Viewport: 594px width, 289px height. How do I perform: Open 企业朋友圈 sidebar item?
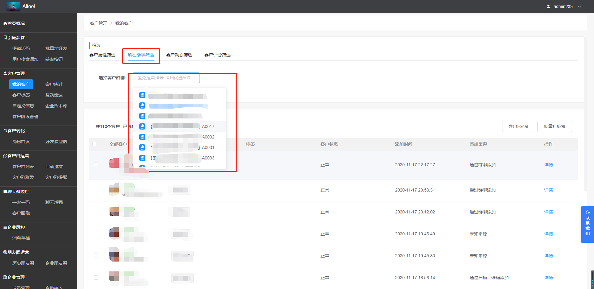click(x=56, y=263)
